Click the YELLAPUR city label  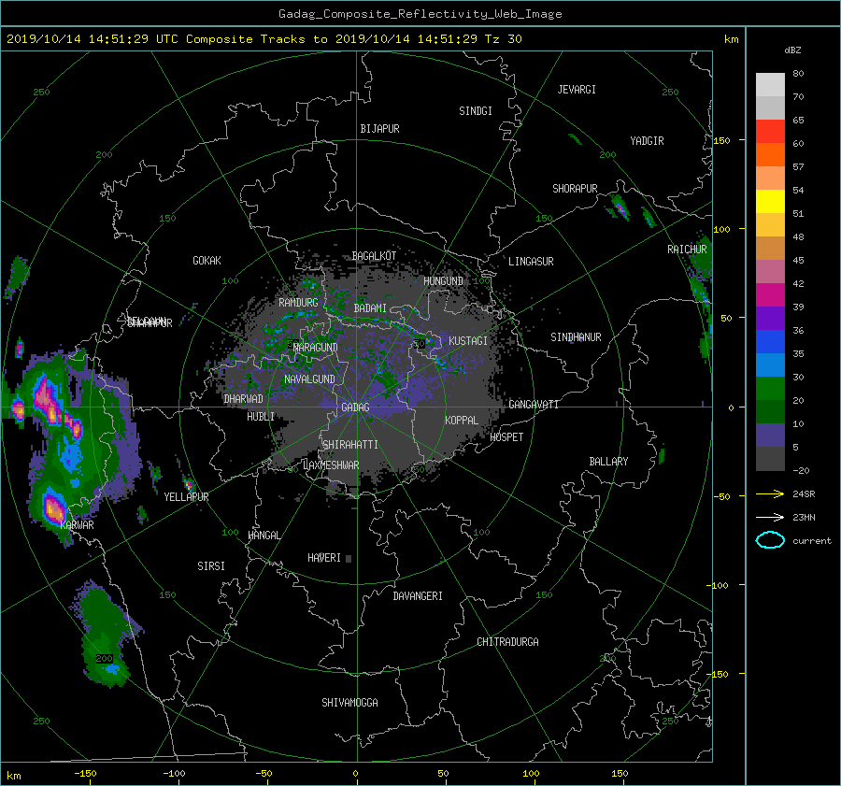tap(186, 497)
